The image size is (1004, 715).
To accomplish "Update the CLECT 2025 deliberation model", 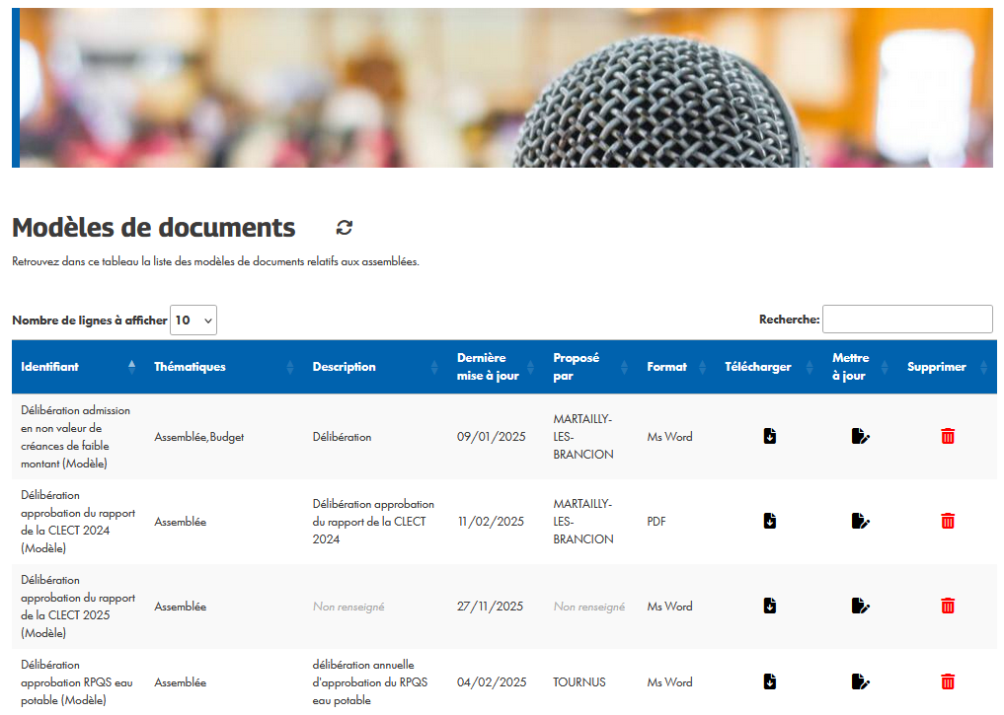I will coord(861,606).
